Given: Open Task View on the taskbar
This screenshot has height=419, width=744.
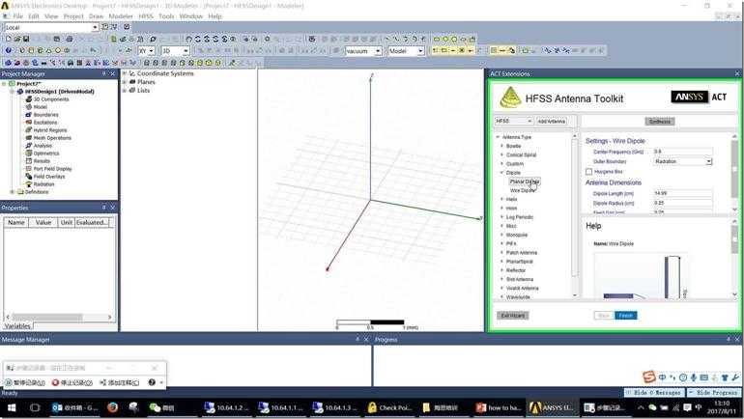Looking at the screenshot, I should click(x=35, y=407).
